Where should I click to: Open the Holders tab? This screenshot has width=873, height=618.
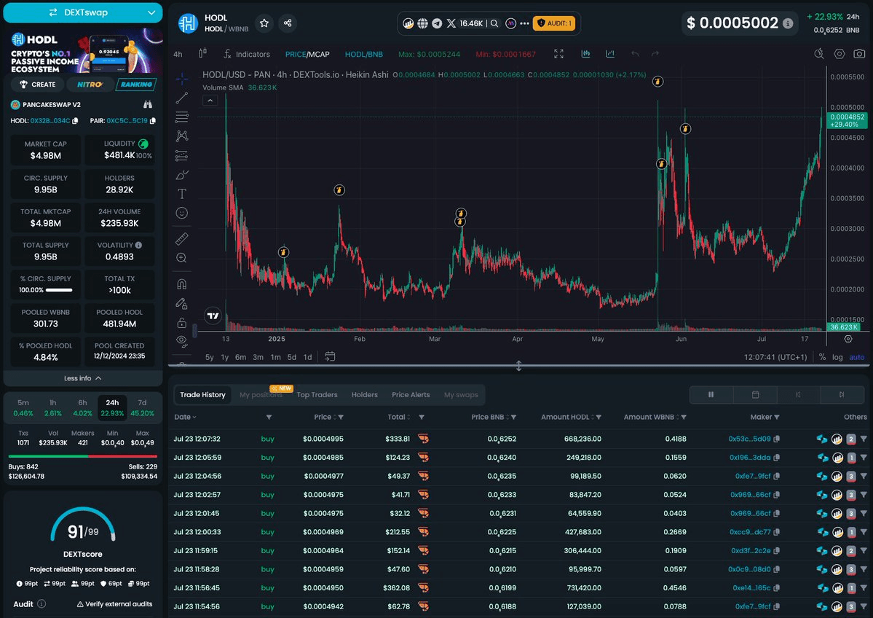tap(364, 394)
